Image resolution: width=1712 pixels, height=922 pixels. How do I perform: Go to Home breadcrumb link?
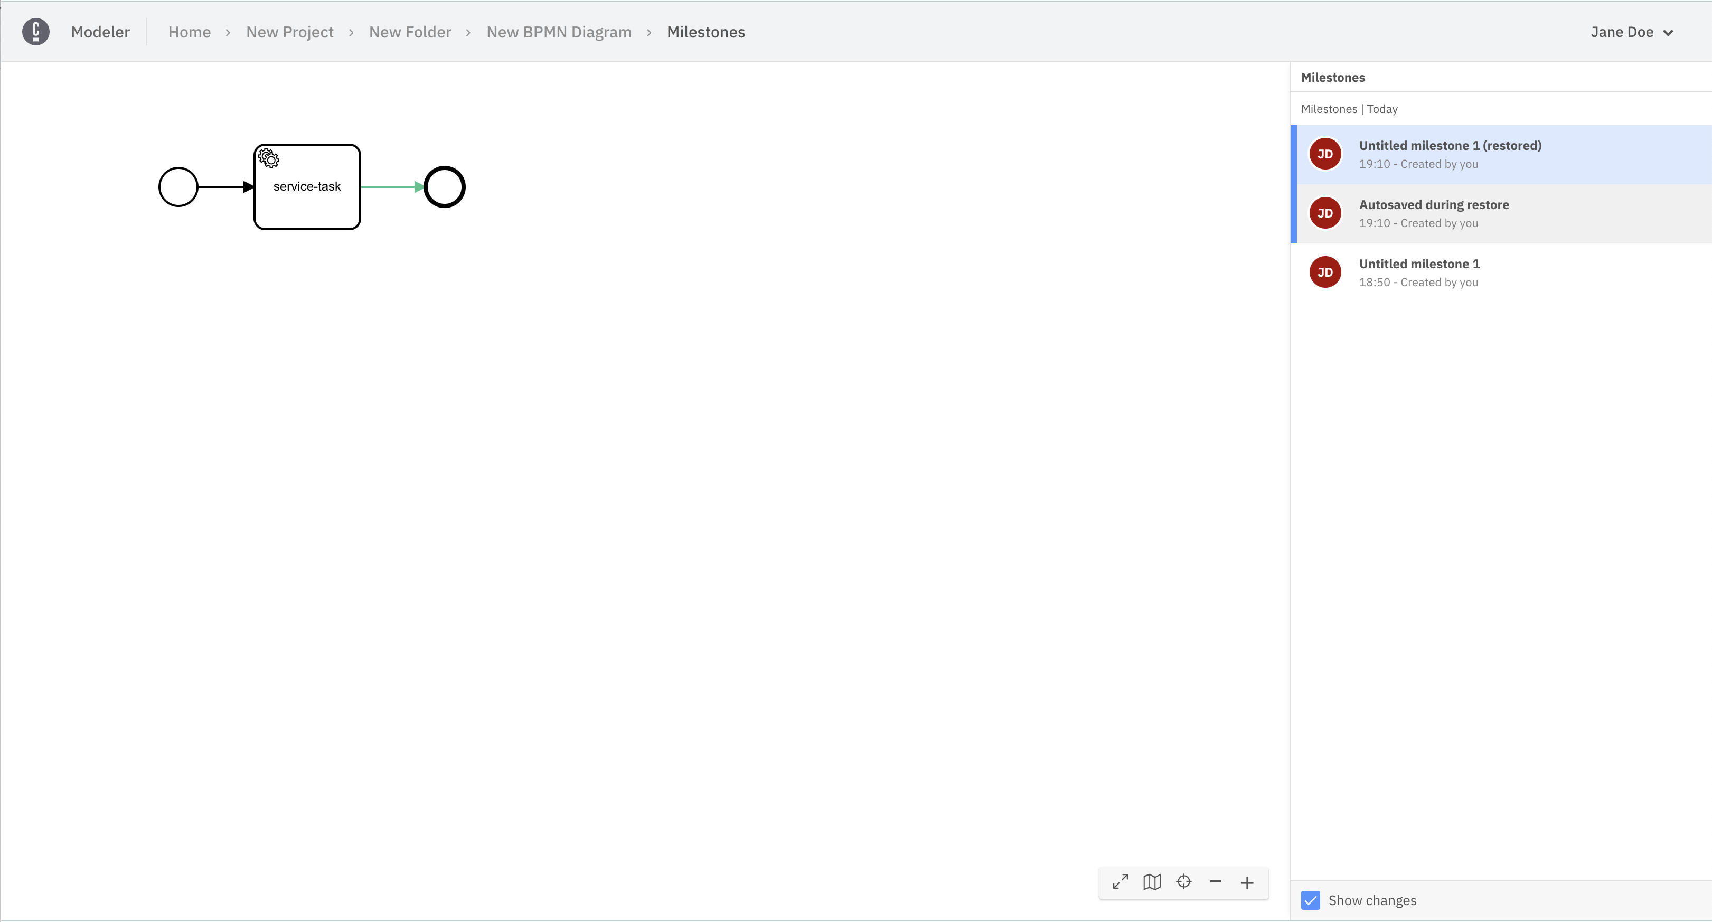coord(190,32)
